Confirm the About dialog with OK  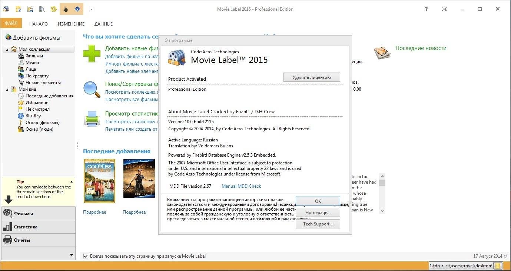(318, 201)
